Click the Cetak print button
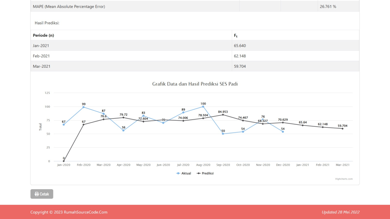 (x=42, y=194)
